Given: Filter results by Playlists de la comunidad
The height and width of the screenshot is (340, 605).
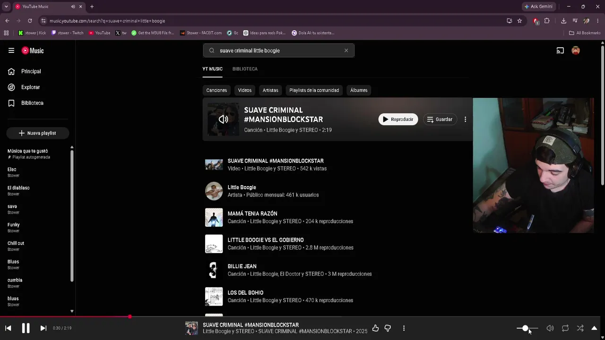Looking at the screenshot, I should [314, 90].
